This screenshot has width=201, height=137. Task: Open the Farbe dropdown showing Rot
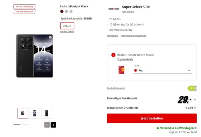(x=162, y=70)
